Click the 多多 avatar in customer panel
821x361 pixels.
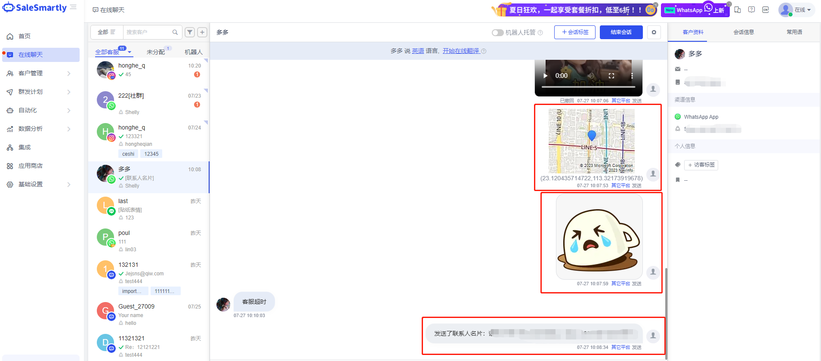click(680, 54)
